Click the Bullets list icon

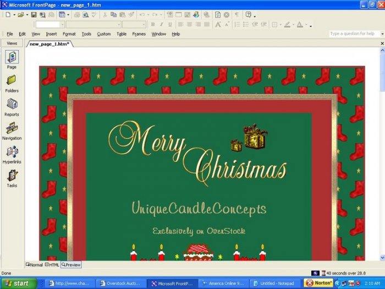pyautogui.click(x=246, y=24)
